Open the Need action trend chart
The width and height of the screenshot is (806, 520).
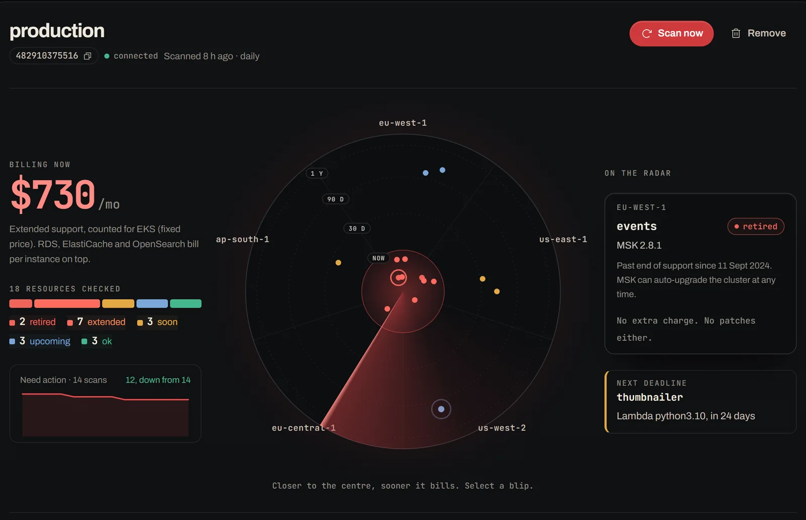(105, 404)
